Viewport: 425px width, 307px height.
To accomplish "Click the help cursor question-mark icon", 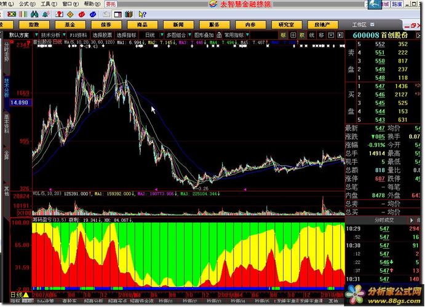I will pyautogui.click(x=142, y=14).
